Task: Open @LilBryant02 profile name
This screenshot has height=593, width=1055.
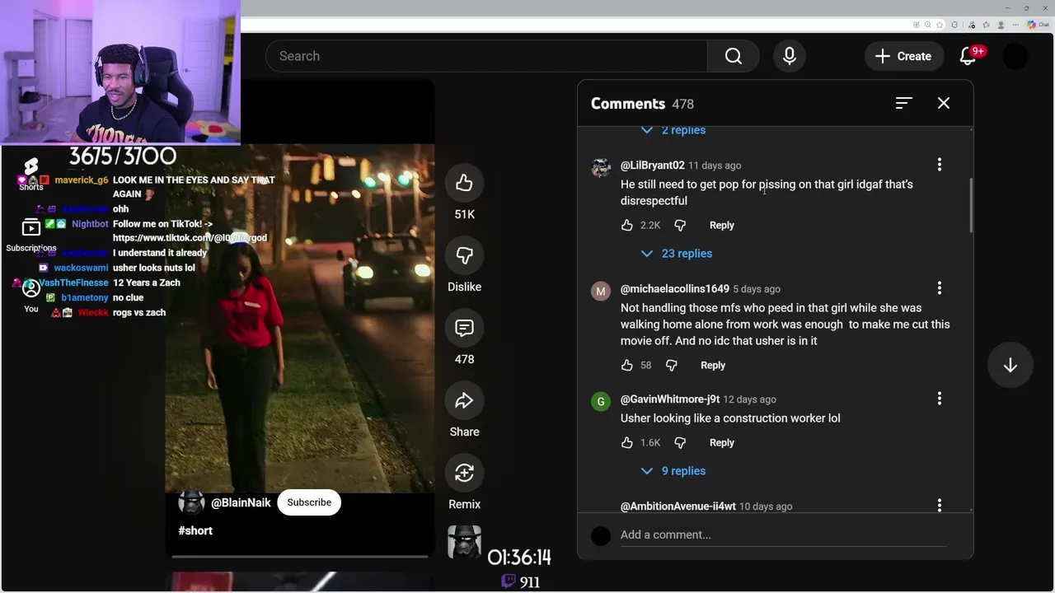Action: (x=652, y=166)
